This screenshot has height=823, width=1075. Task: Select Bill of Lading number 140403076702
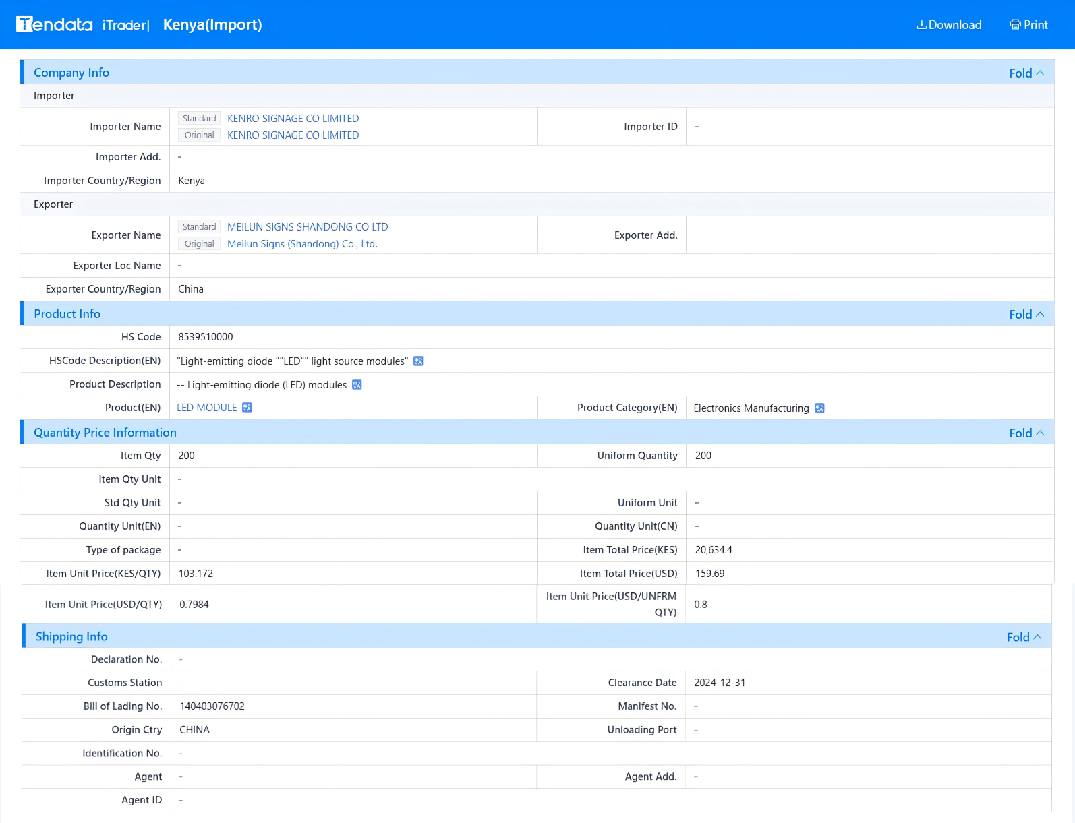tap(212, 706)
